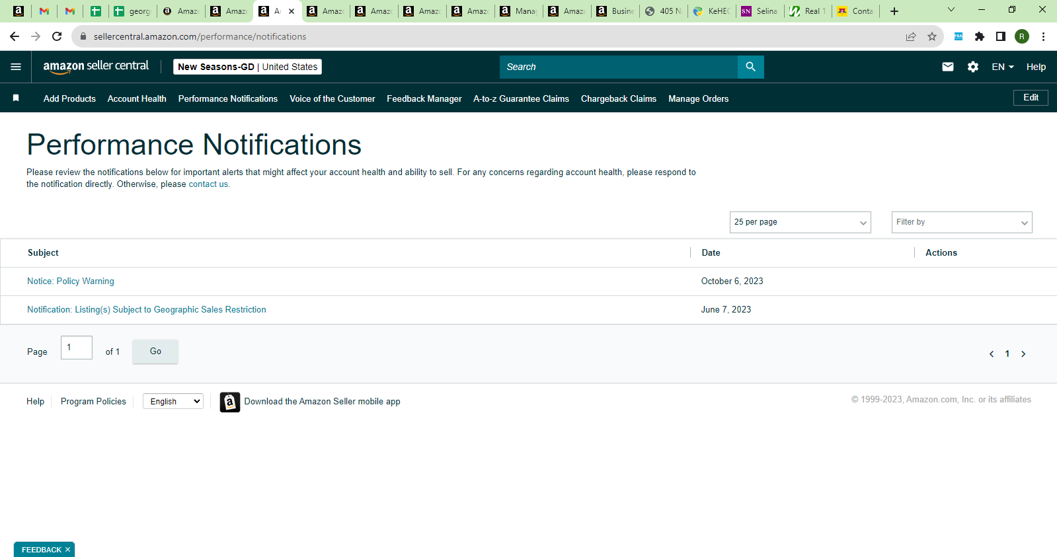Viewport: 1057px width, 557px height.
Task: Switch to the KeHE browser tab
Action: click(711, 11)
